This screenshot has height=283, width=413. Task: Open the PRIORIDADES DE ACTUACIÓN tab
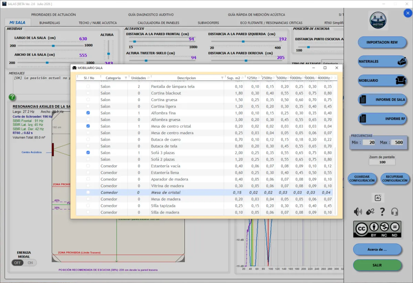(x=53, y=15)
